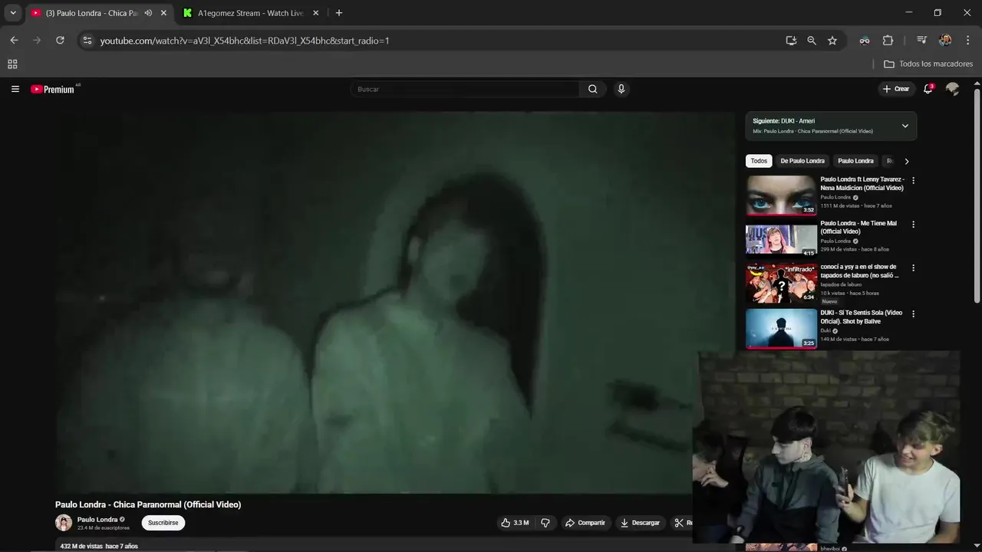982x552 pixels.
Task: Open the Crear button
Action: click(x=896, y=89)
